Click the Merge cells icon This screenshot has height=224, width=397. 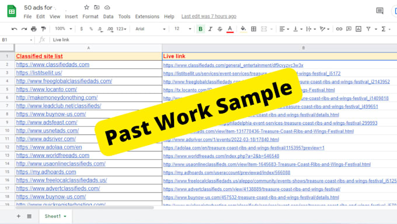pyautogui.click(x=264, y=29)
